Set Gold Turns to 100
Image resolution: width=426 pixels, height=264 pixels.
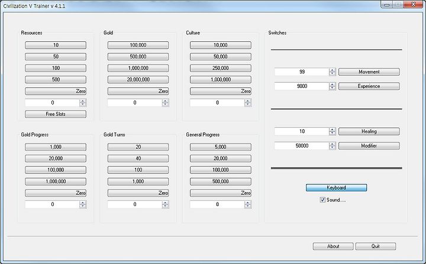(x=138, y=170)
